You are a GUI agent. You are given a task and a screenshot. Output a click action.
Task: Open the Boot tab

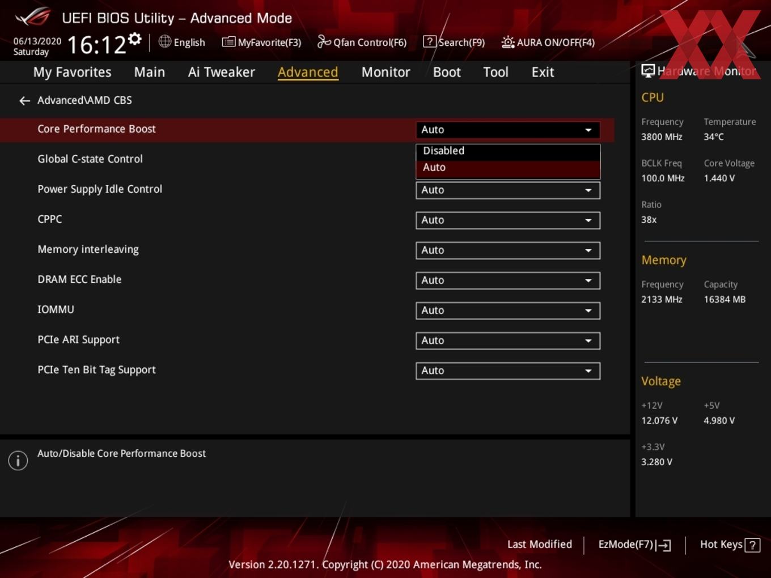(x=447, y=72)
